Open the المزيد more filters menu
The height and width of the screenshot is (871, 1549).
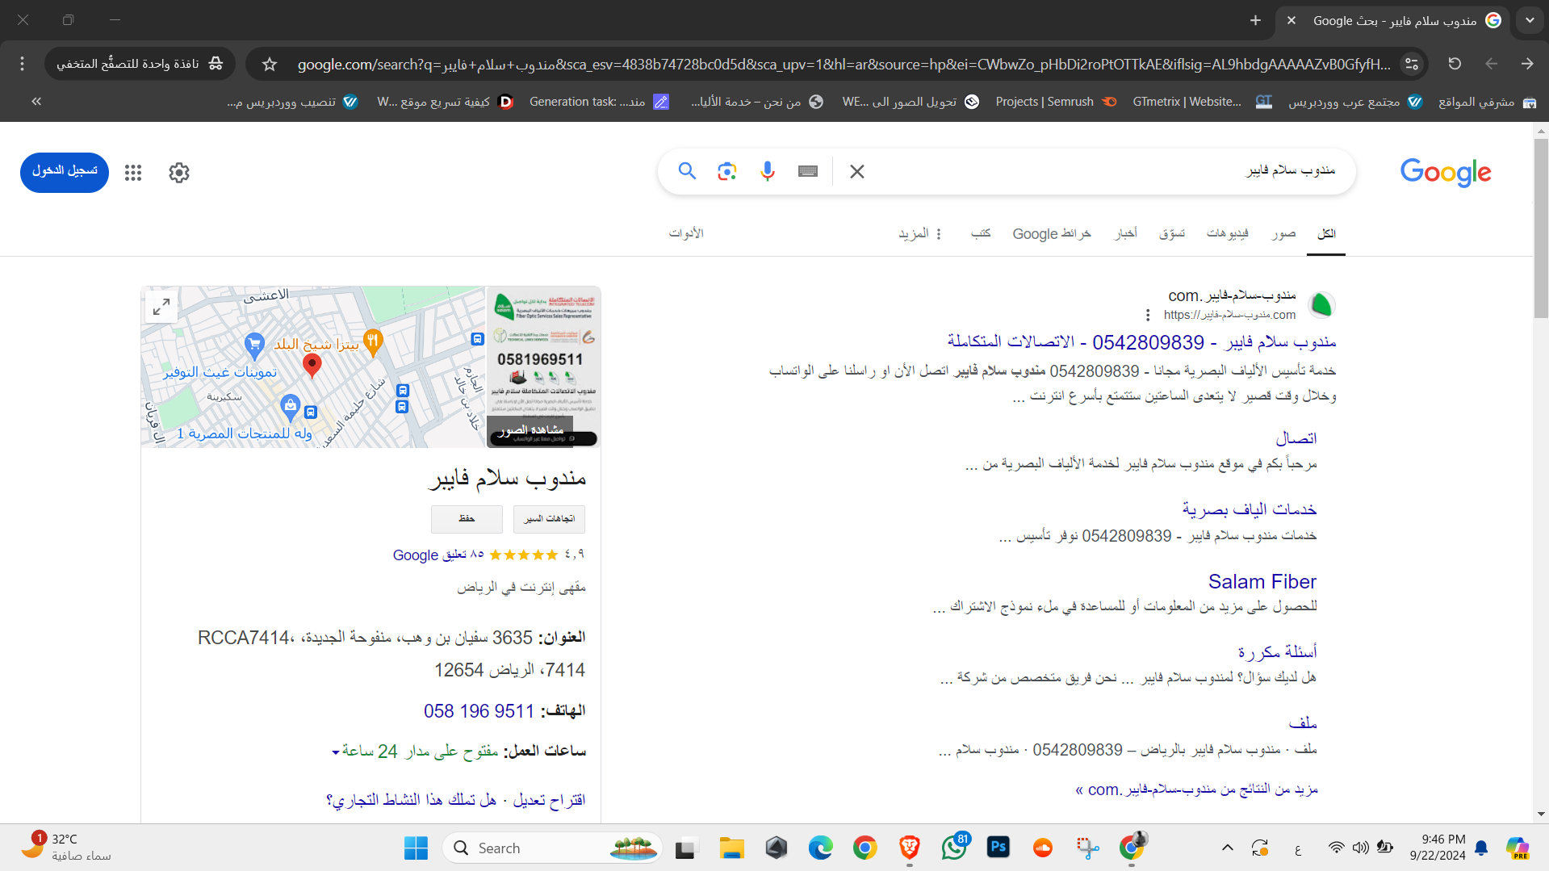click(920, 233)
